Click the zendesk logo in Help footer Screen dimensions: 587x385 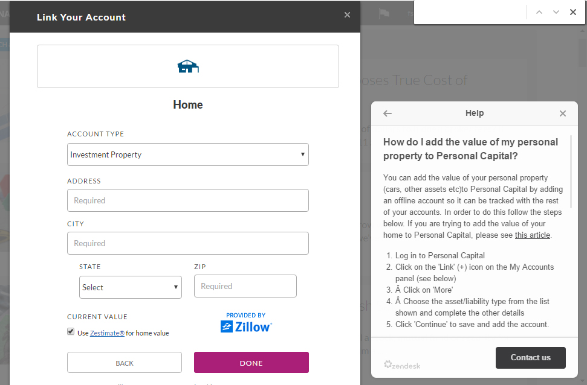point(402,365)
